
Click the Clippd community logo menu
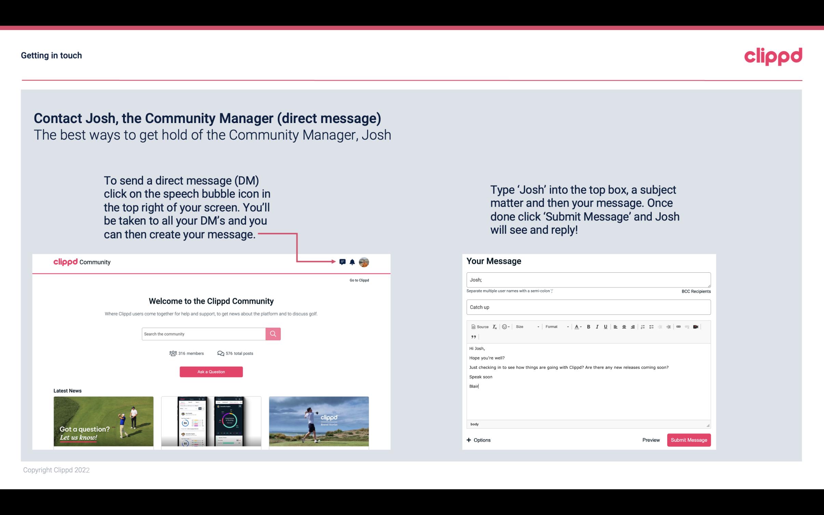click(81, 262)
